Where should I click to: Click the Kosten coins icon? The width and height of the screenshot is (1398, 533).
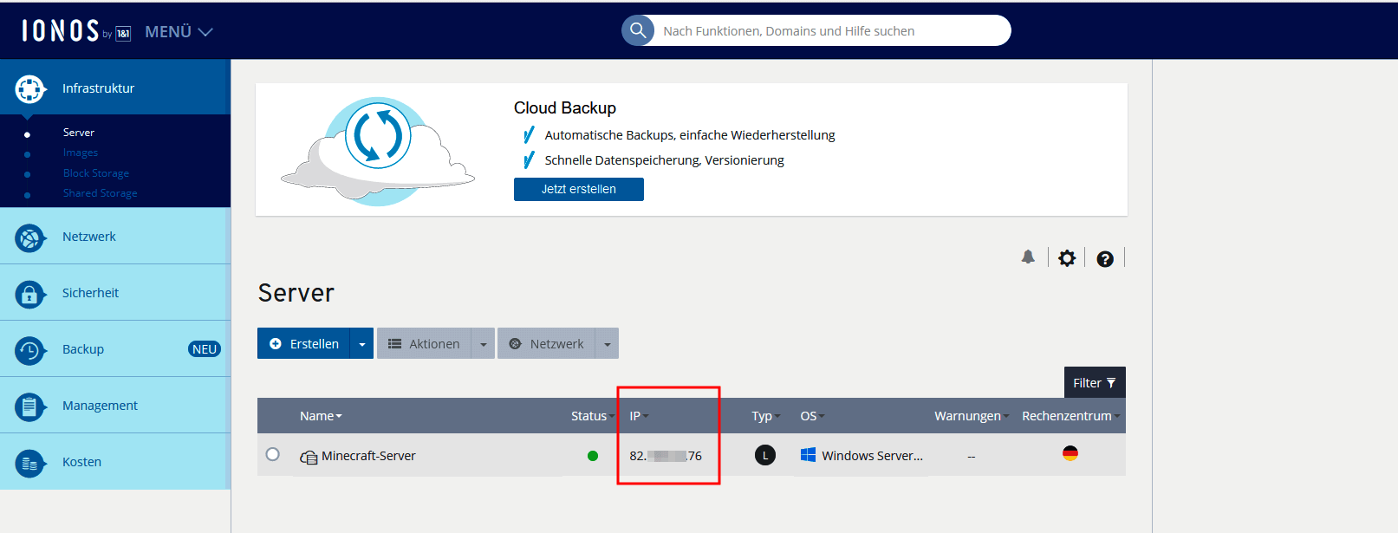click(29, 463)
